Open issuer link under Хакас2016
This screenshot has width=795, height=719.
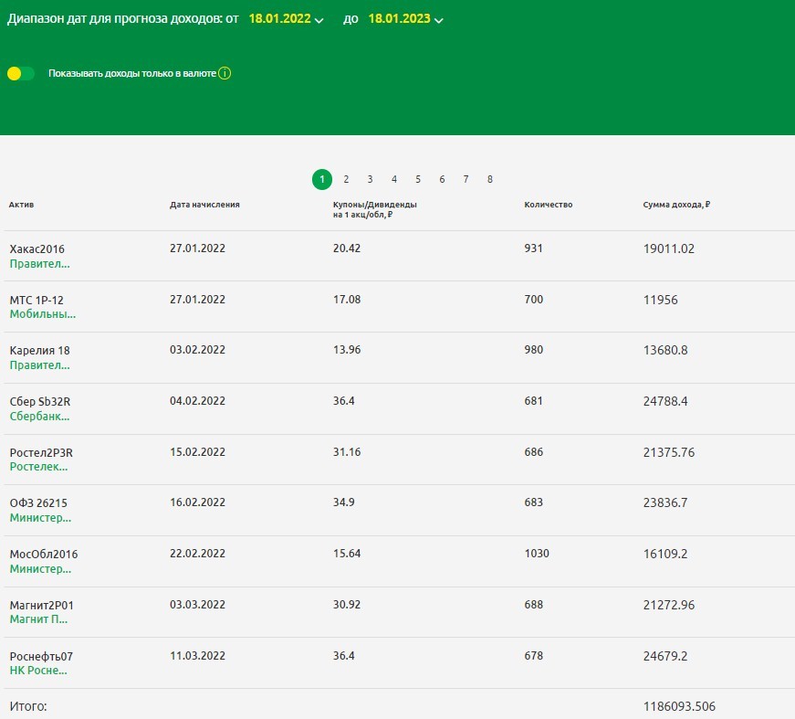[x=39, y=263]
